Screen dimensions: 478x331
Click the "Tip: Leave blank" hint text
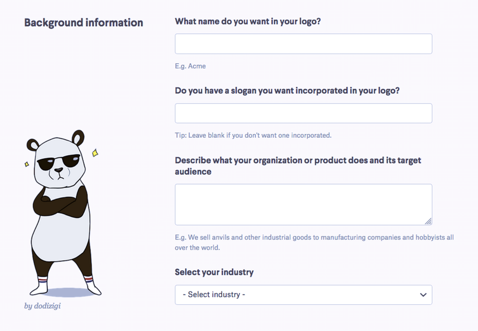253,135
